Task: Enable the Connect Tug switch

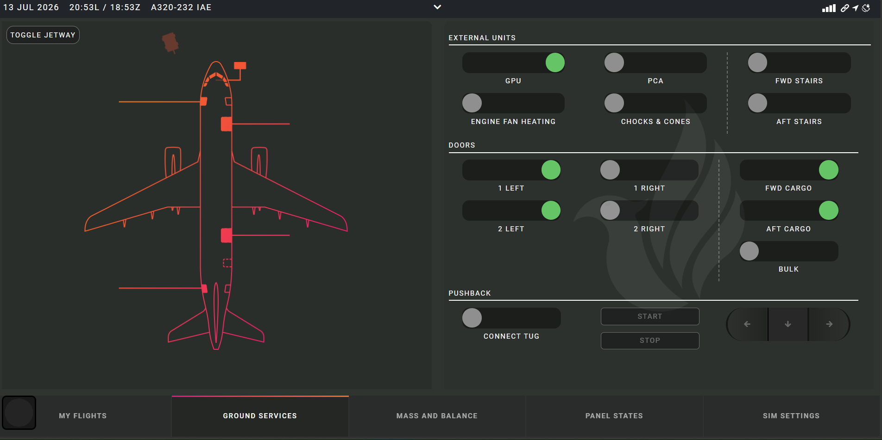Action: (511, 318)
